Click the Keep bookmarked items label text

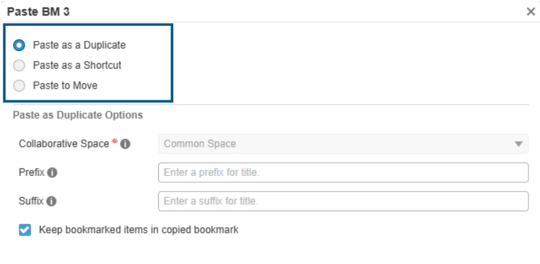(139, 230)
